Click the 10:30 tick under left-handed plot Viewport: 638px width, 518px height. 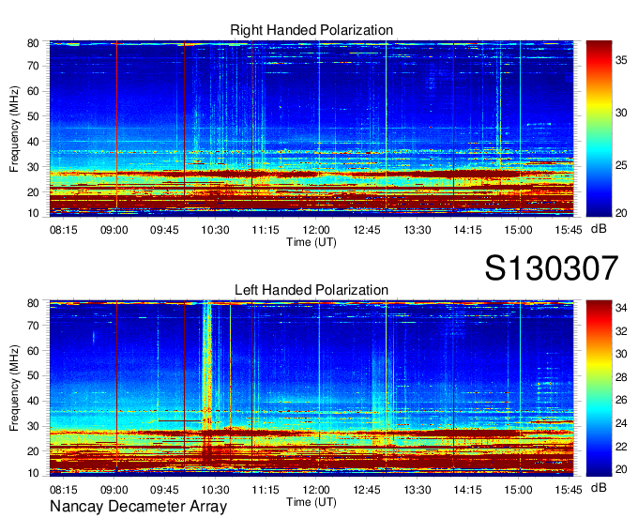pos(215,490)
